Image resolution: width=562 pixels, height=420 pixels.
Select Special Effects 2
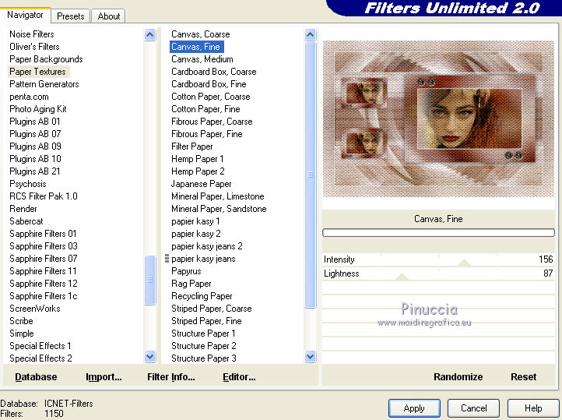coord(40,358)
